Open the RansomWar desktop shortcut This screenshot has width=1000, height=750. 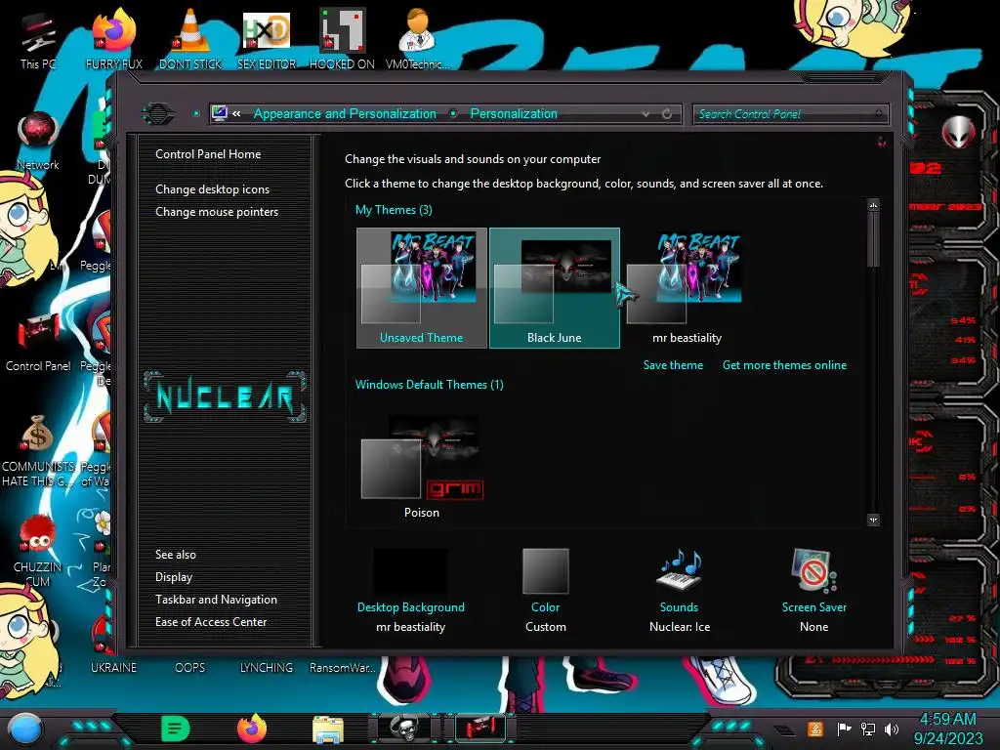click(342, 667)
